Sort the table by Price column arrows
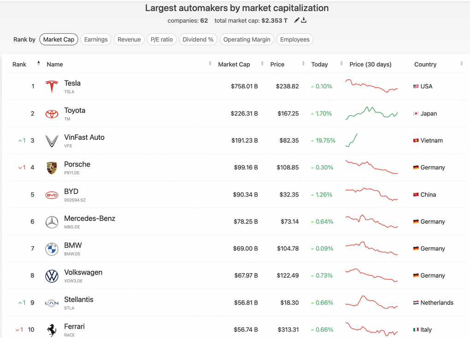 303,63
